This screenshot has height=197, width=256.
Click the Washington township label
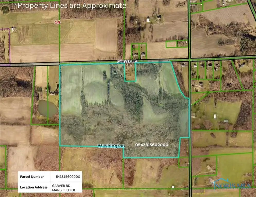pos(111,146)
